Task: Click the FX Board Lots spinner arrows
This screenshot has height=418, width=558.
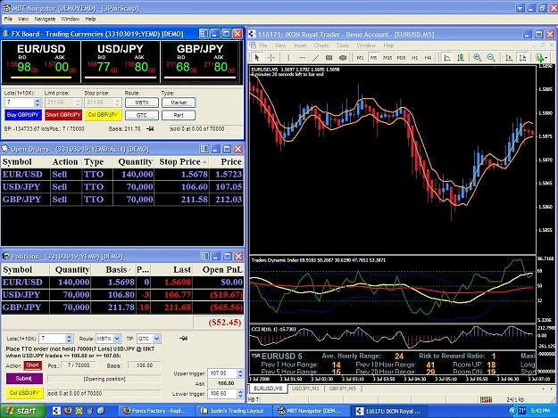Action: coord(37,102)
